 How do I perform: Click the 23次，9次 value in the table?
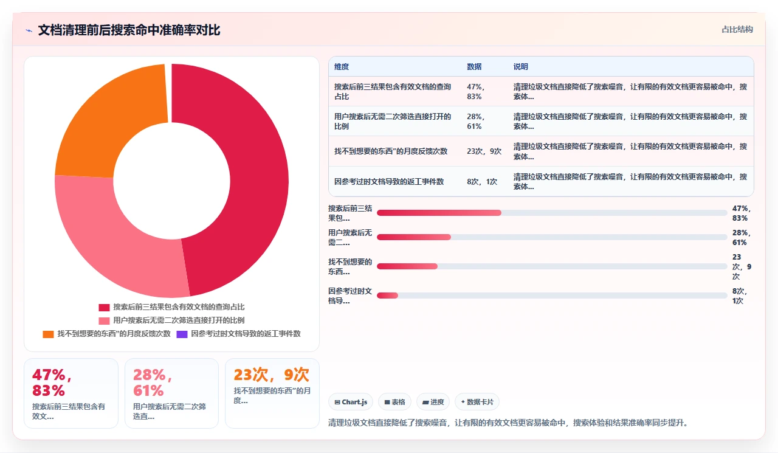(484, 151)
